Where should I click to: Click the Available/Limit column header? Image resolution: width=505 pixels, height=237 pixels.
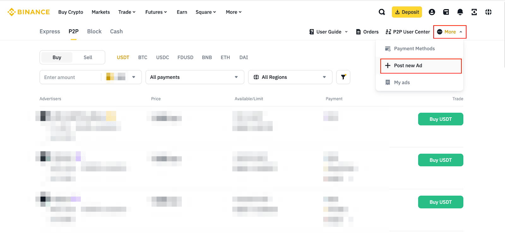click(249, 99)
